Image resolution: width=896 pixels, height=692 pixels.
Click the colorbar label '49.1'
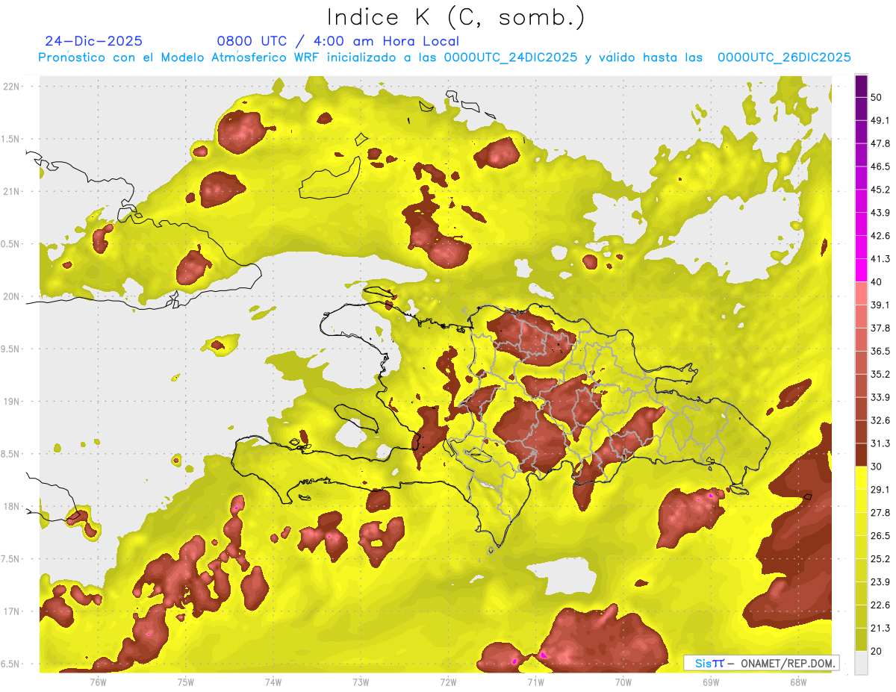[x=880, y=120]
